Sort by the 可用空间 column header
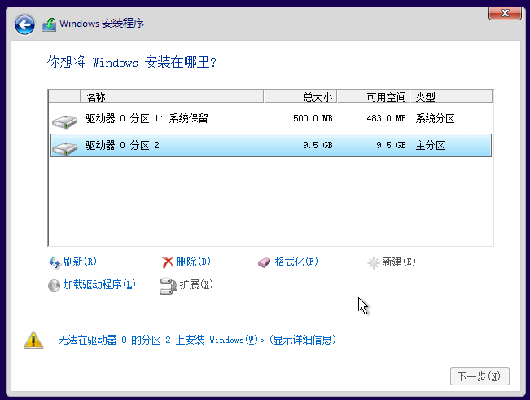Image resolution: width=530 pixels, height=400 pixels. click(x=374, y=97)
